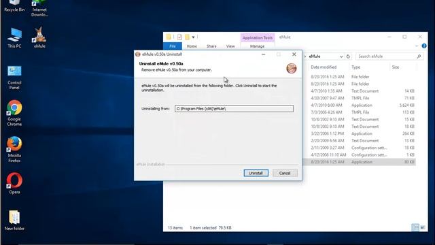Open the Manage ribbon tab
Image resolution: width=435 pixels, height=245 pixels.
pos(257,46)
